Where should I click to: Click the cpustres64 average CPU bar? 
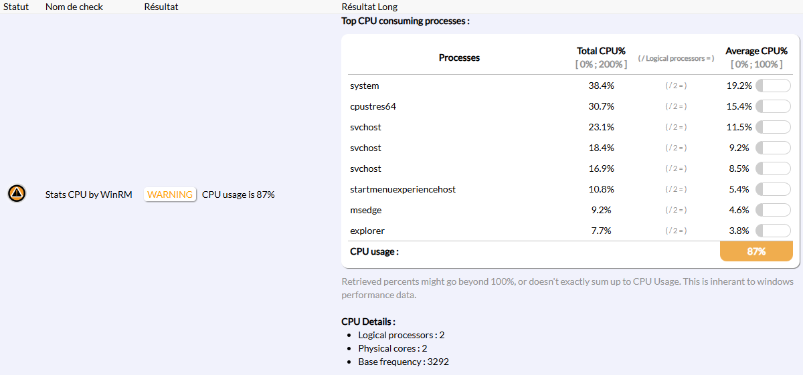(773, 106)
